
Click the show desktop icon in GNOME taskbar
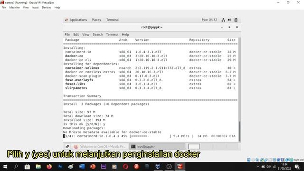coord(67,147)
